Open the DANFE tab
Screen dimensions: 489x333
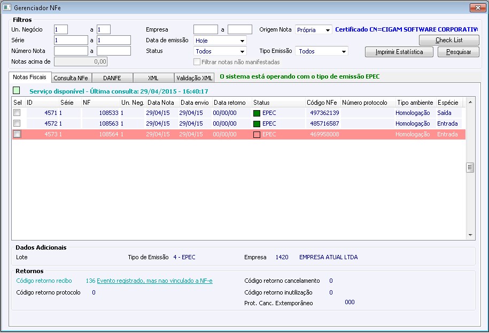(112, 78)
